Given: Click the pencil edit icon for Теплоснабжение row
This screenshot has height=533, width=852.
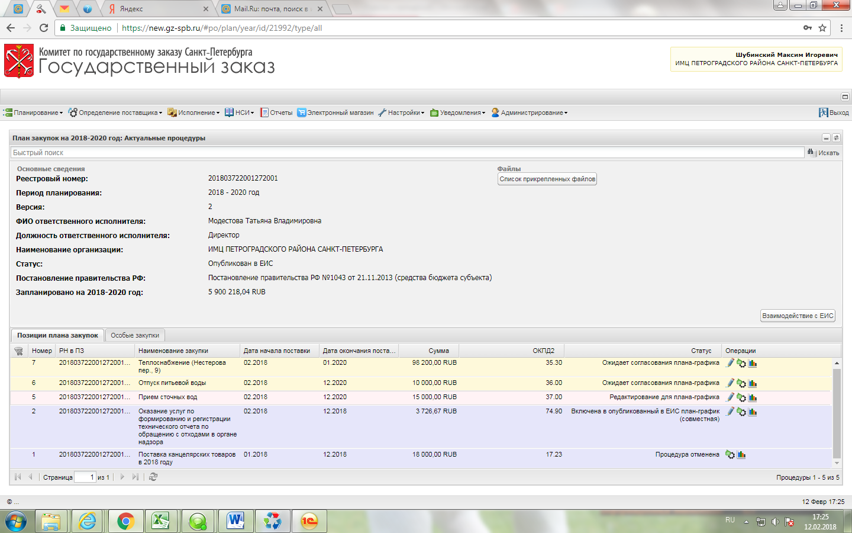Looking at the screenshot, I should tap(730, 363).
